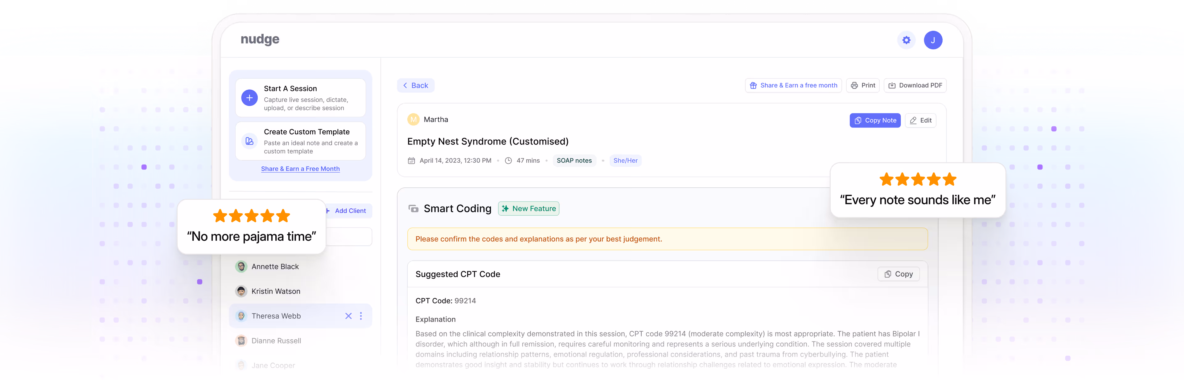Click the Back button
This screenshot has width=1184, height=380.
tap(416, 85)
